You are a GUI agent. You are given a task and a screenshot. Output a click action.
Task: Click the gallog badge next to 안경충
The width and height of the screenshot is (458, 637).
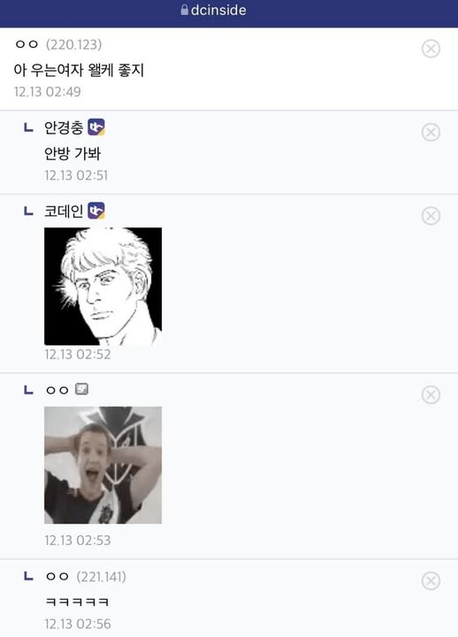tap(96, 127)
